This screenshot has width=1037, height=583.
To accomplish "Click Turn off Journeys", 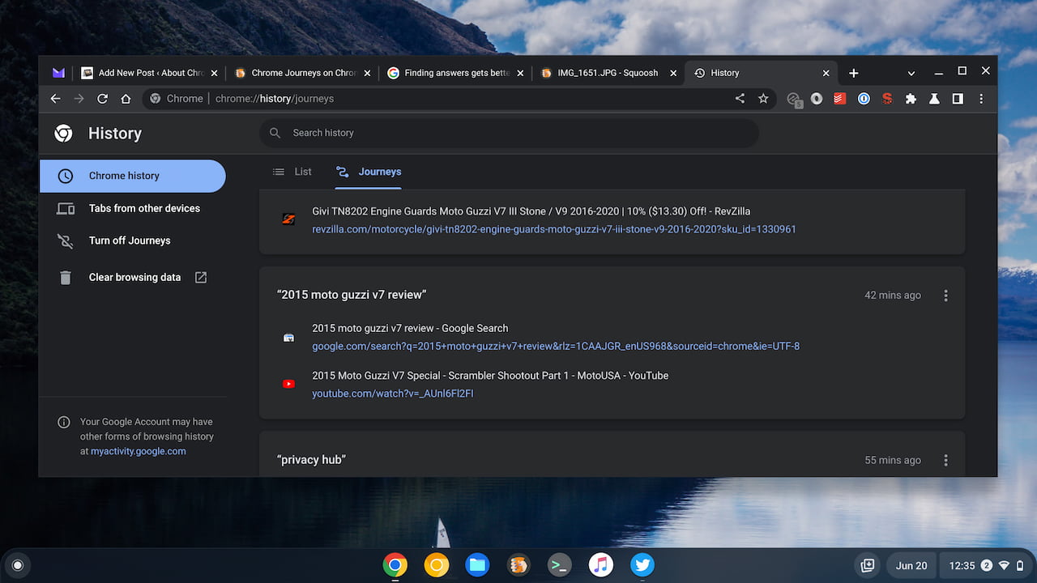I will (x=133, y=240).
